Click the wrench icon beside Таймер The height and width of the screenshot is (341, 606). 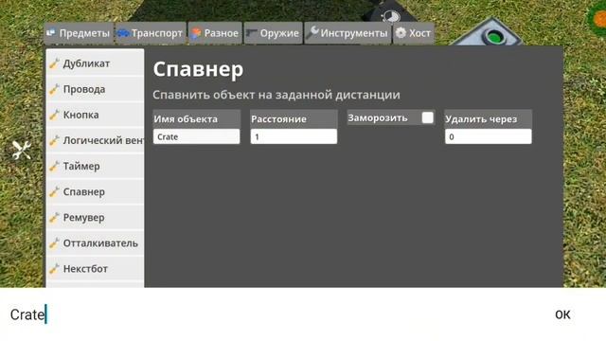coord(54,167)
